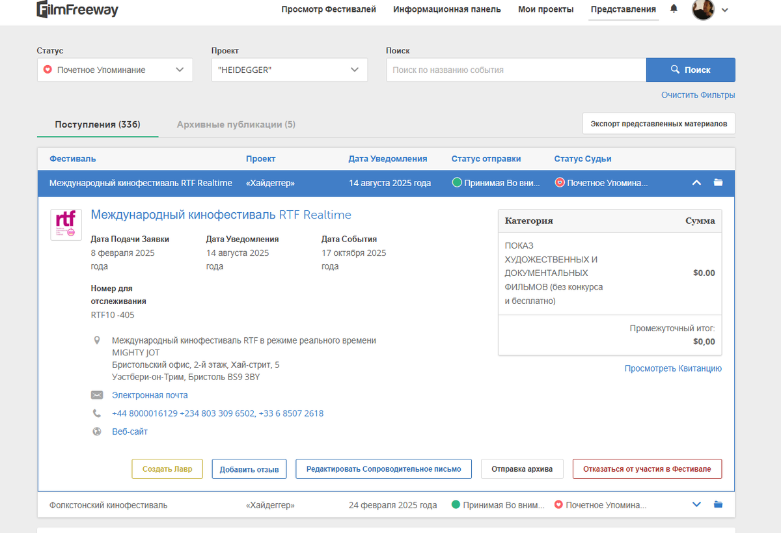Select Фолкстонский кинофестиваль row name
The height and width of the screenshot is (533, 781).
[108, 505]
